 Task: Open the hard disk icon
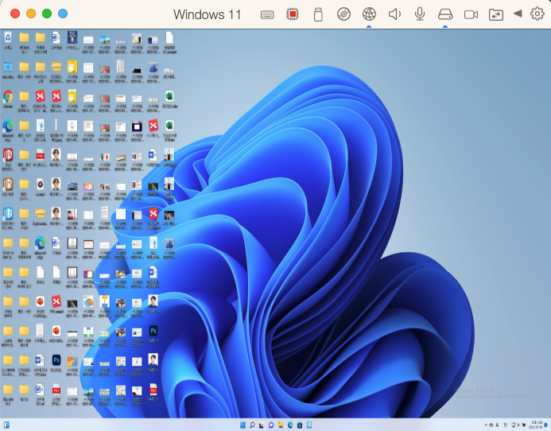click(x=445, y=14)
